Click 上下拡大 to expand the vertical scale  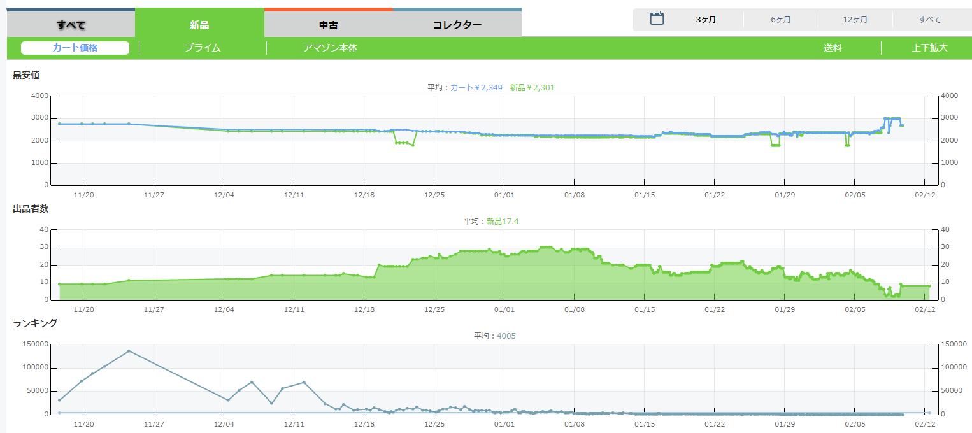929,48
